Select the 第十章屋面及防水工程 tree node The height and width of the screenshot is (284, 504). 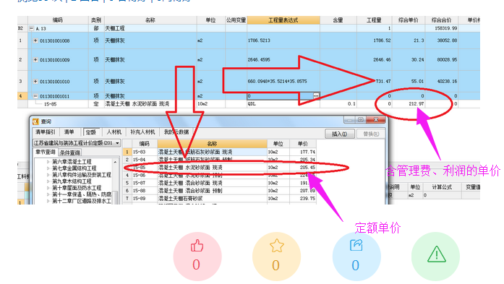77,188
